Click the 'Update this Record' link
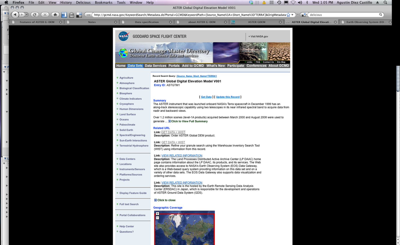This screenshot has width=400, height=245. [x=228, y=97]
